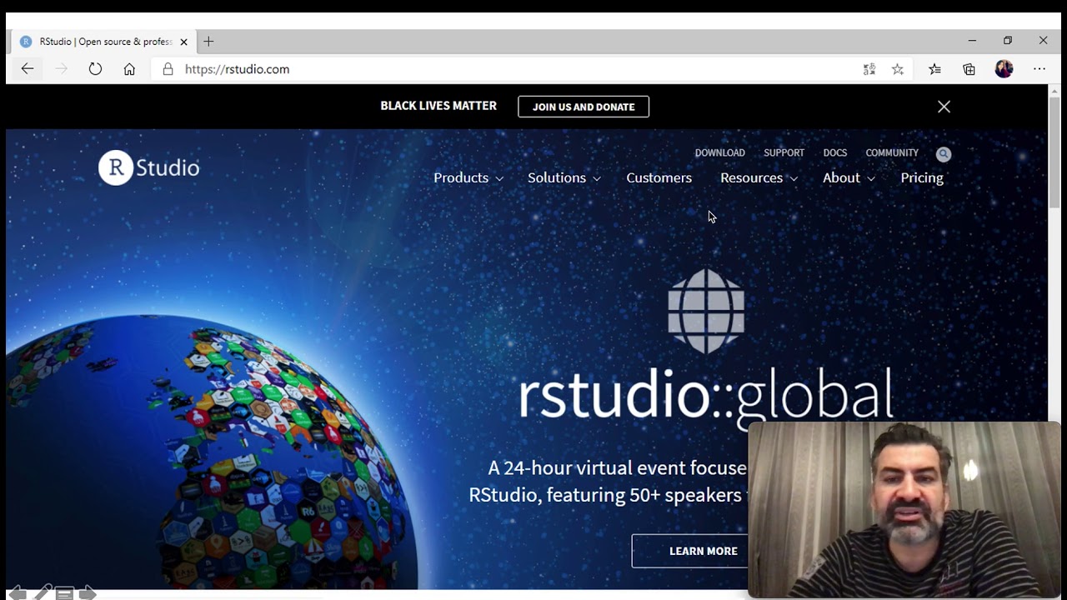Click the rstudio::global globe icon
The height and width of the screenshot is (600, 1067).
pos(706,311)
